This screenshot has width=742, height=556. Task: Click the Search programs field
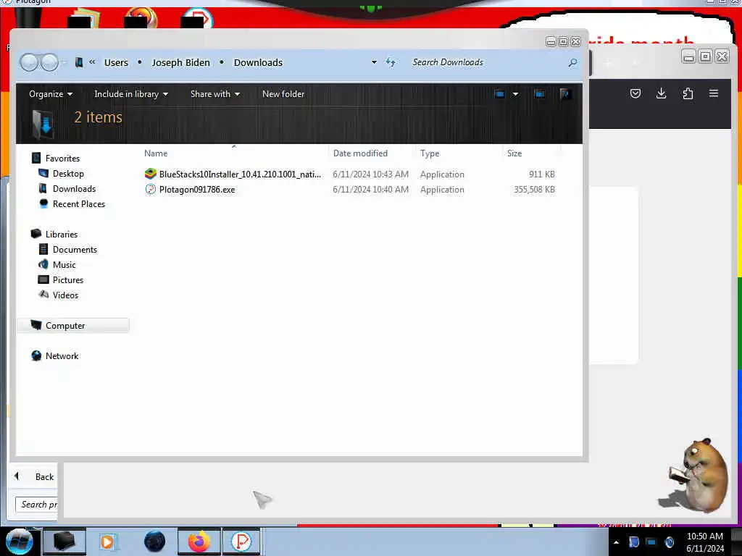point(36,505)
